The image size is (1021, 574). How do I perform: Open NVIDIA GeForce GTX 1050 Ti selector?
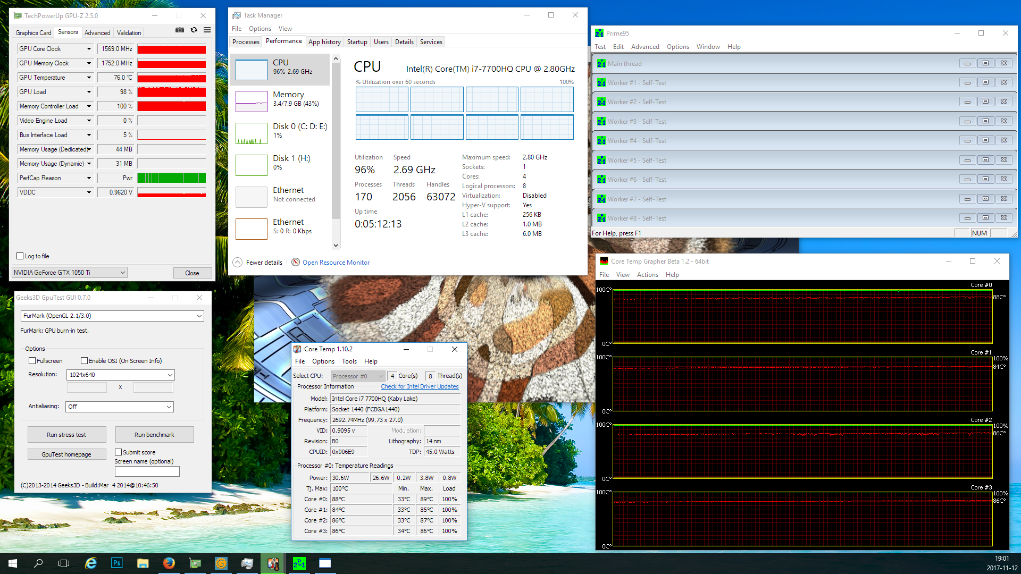click(x=70, y=273)
